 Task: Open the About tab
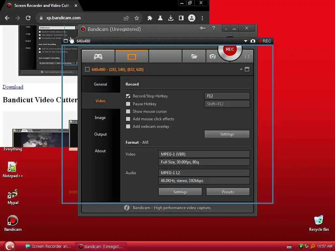coord(100,151)
